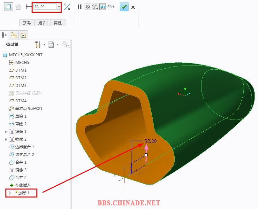258x209 pixels.
Task: Click the verify glasses preview icon
Action: tap(110, 7)
